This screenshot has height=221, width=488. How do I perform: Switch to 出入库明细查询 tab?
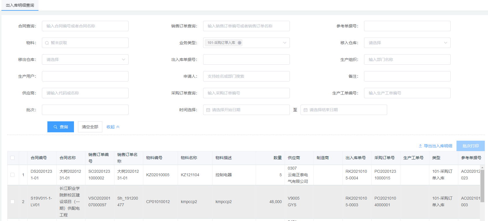pyautogui.click(x=20, y=5)
